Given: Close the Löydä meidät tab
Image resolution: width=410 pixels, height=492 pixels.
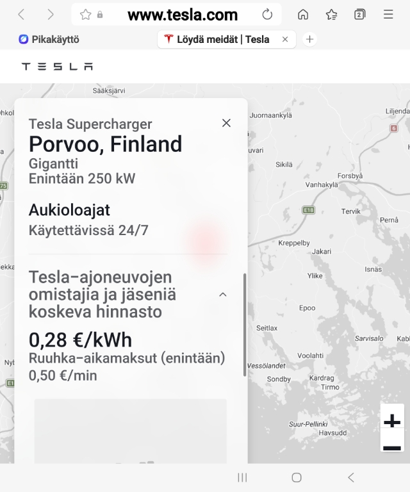Looking at the screenshot, I should pyautogui.click(x=285, y=39).
